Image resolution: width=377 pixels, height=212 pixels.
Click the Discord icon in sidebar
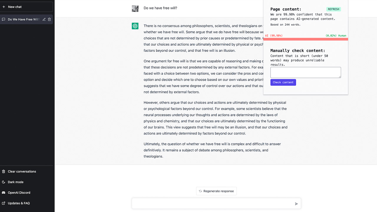(4, 193)
